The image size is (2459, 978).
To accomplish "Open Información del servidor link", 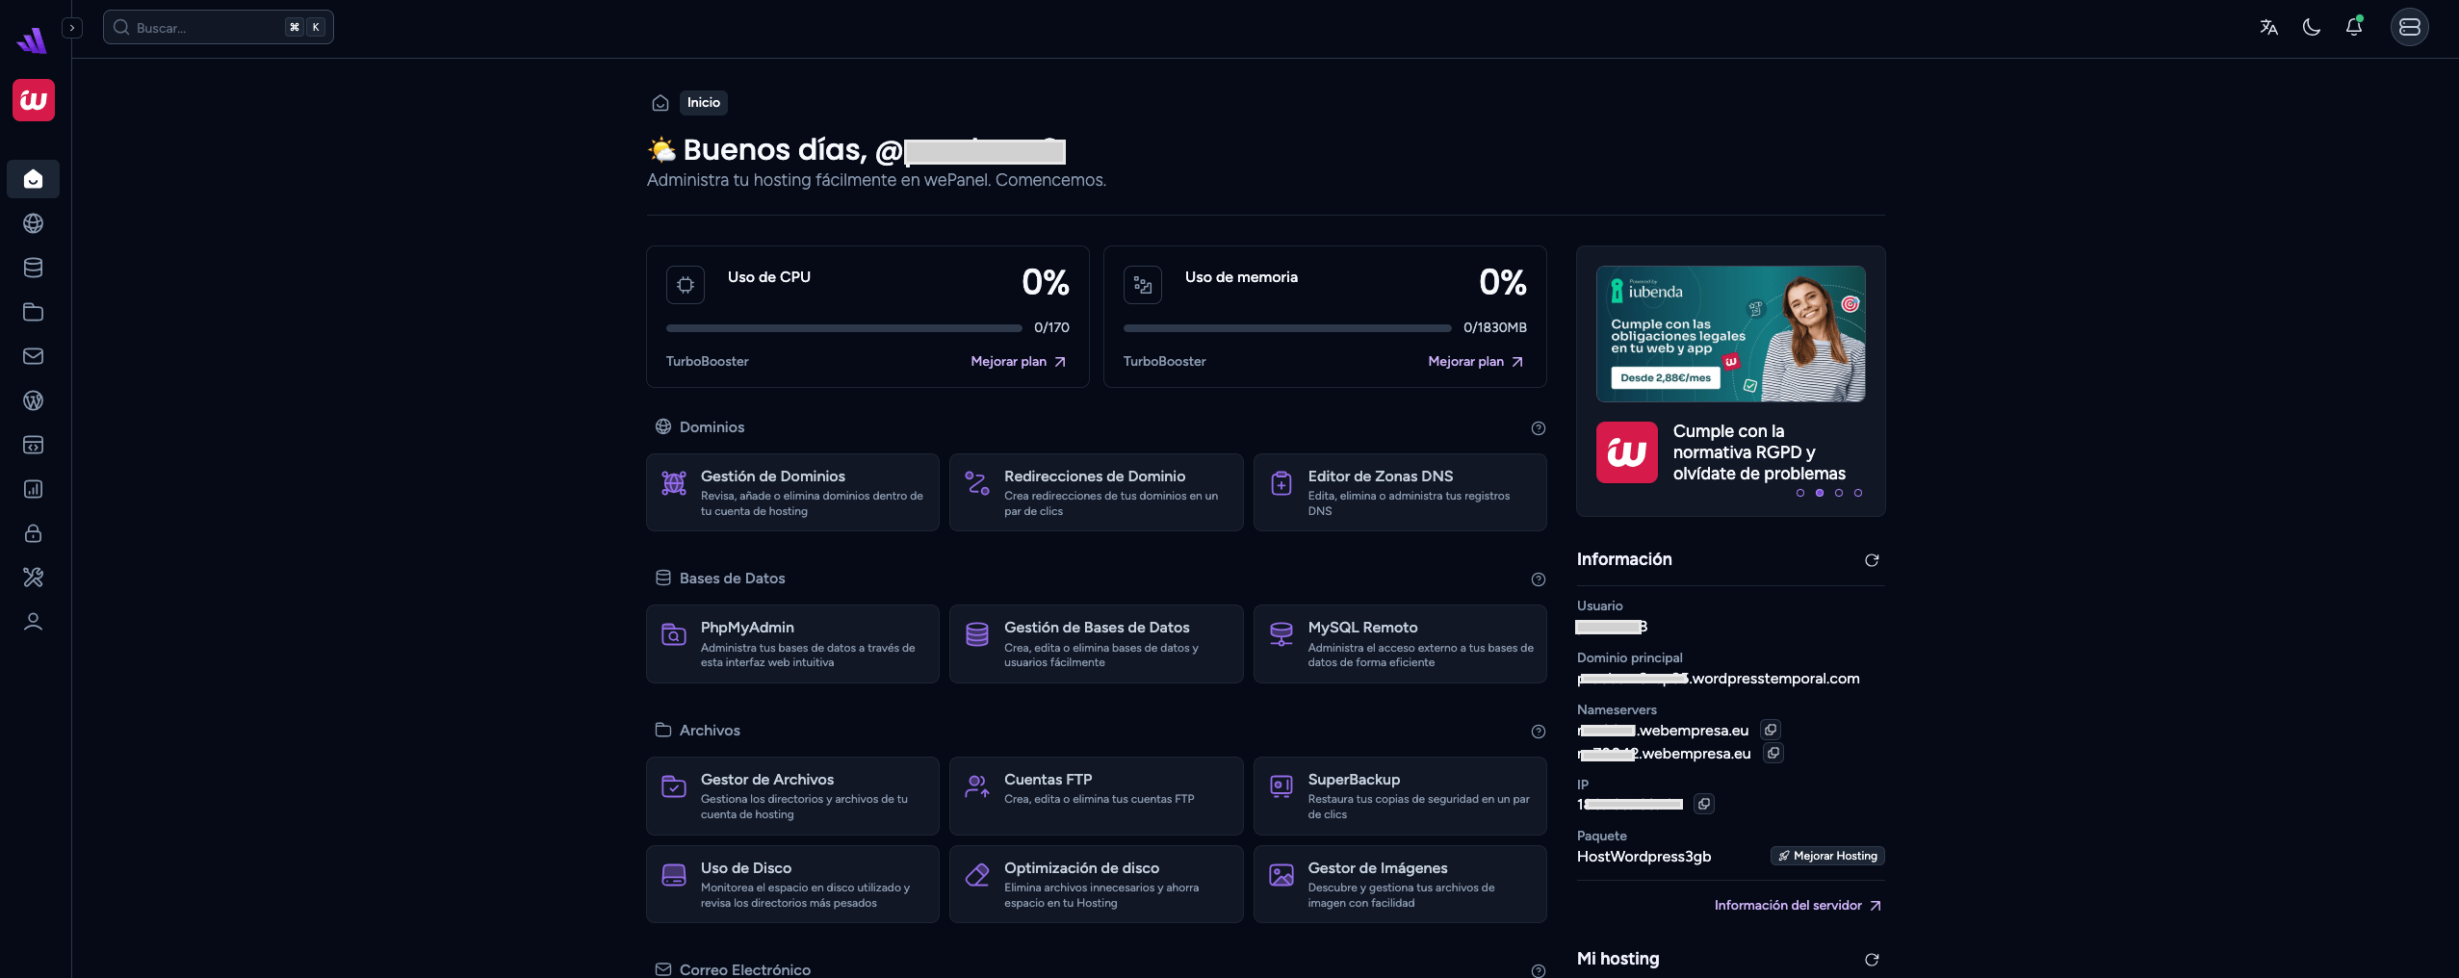I will 1799,906.
